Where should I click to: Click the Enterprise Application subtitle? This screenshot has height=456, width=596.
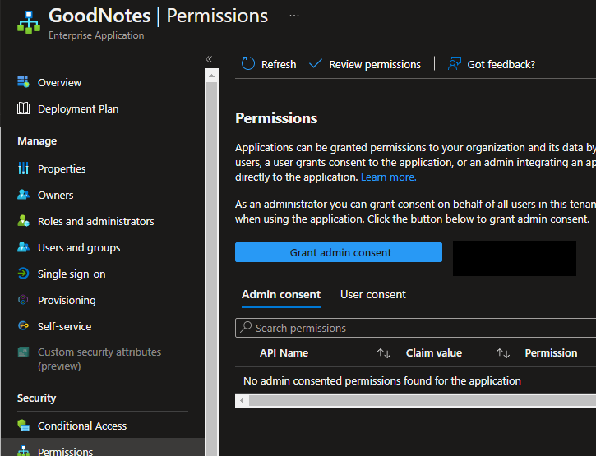tap(96, 35)
